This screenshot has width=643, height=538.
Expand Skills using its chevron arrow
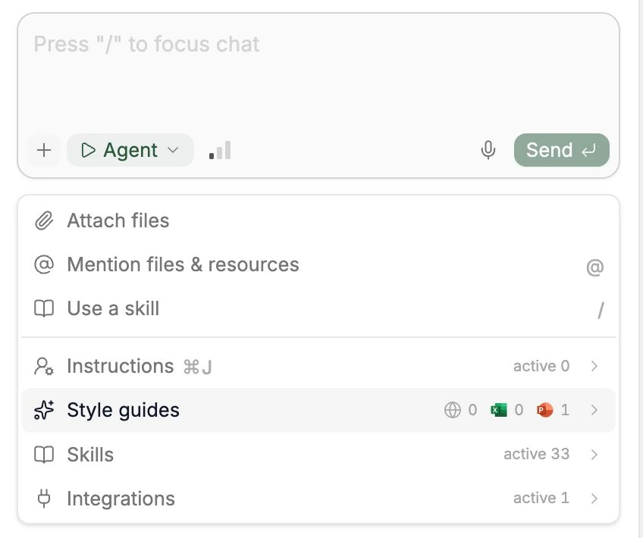coord(594,454)
